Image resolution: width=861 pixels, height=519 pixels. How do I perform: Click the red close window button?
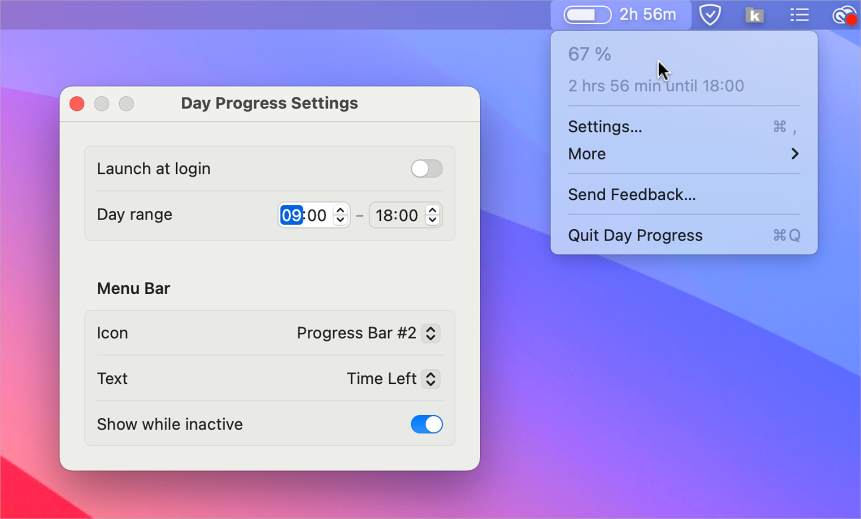(x=77, y=103)
